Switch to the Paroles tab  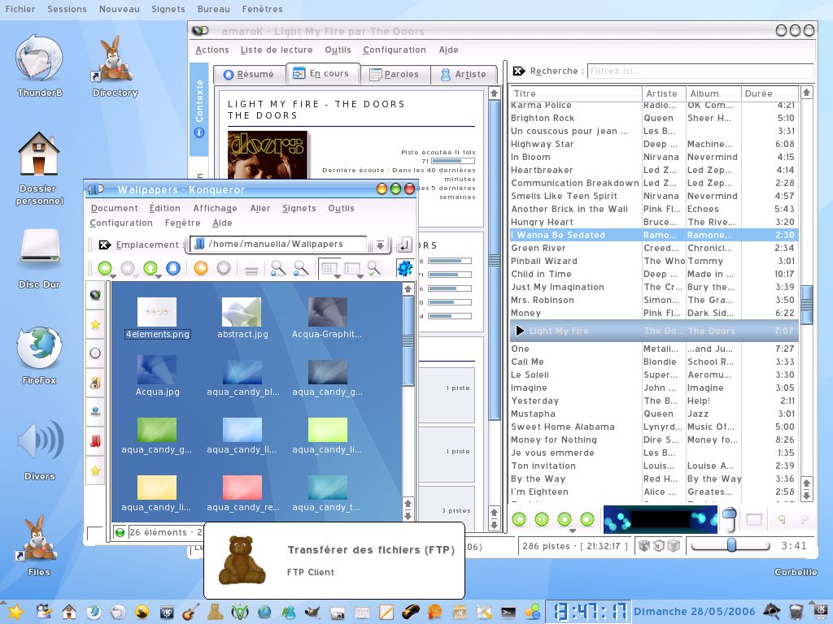[395, 74]
